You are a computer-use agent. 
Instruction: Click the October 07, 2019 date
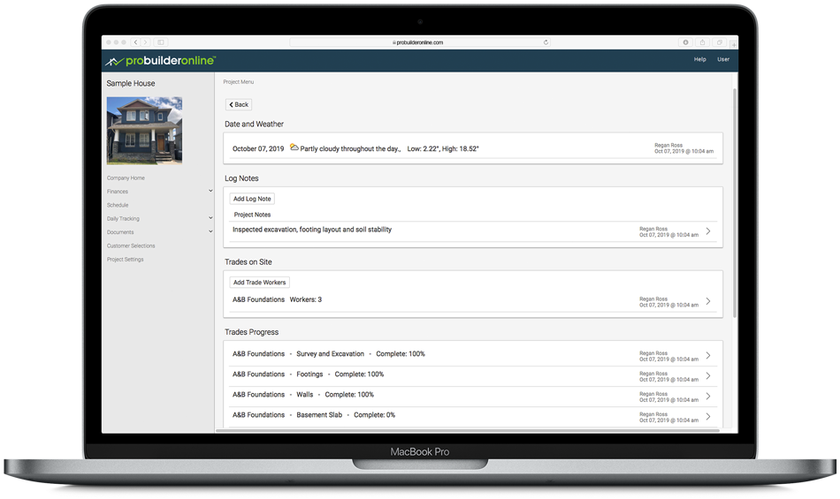click(x=258, y=148)
